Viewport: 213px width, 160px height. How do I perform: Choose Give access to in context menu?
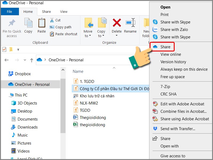[x=173, y=156]
